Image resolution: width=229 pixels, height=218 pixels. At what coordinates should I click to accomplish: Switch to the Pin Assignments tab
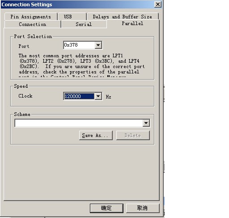pyautogui.click(x=31, y=17)
